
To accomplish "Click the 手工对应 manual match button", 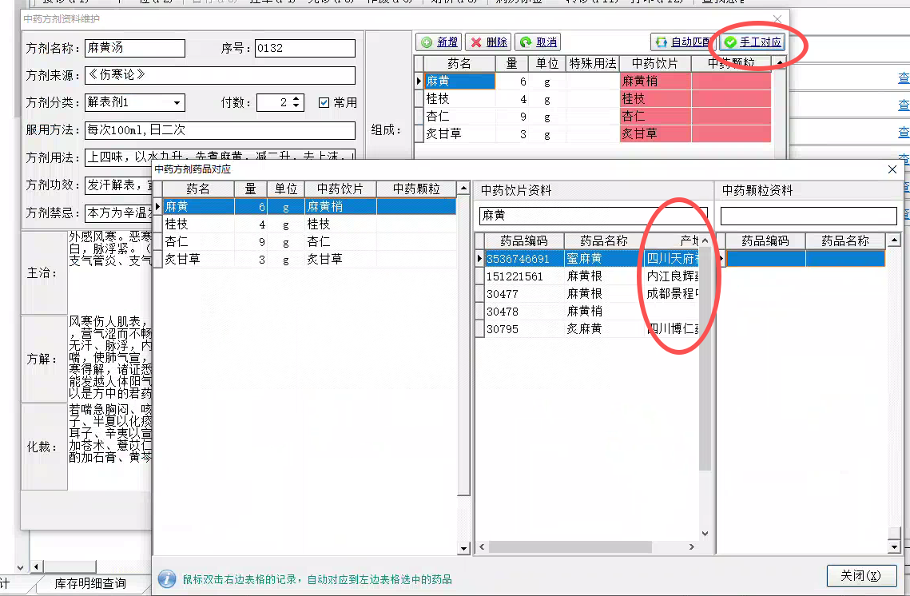I will (x=753, y=42).
